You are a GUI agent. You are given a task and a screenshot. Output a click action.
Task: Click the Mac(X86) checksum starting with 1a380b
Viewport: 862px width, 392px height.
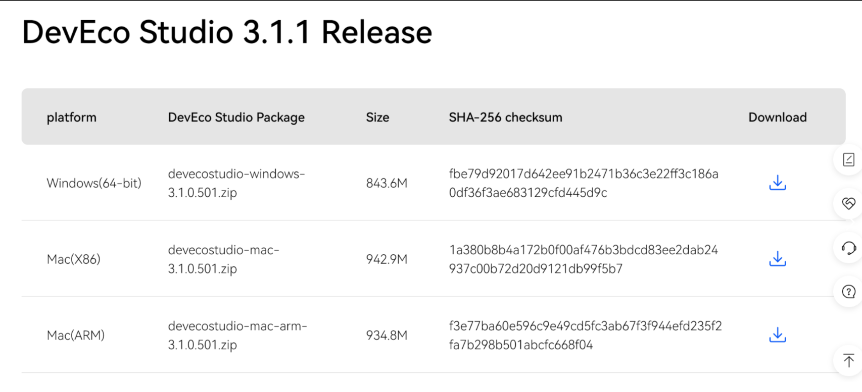tap(583, 259)
